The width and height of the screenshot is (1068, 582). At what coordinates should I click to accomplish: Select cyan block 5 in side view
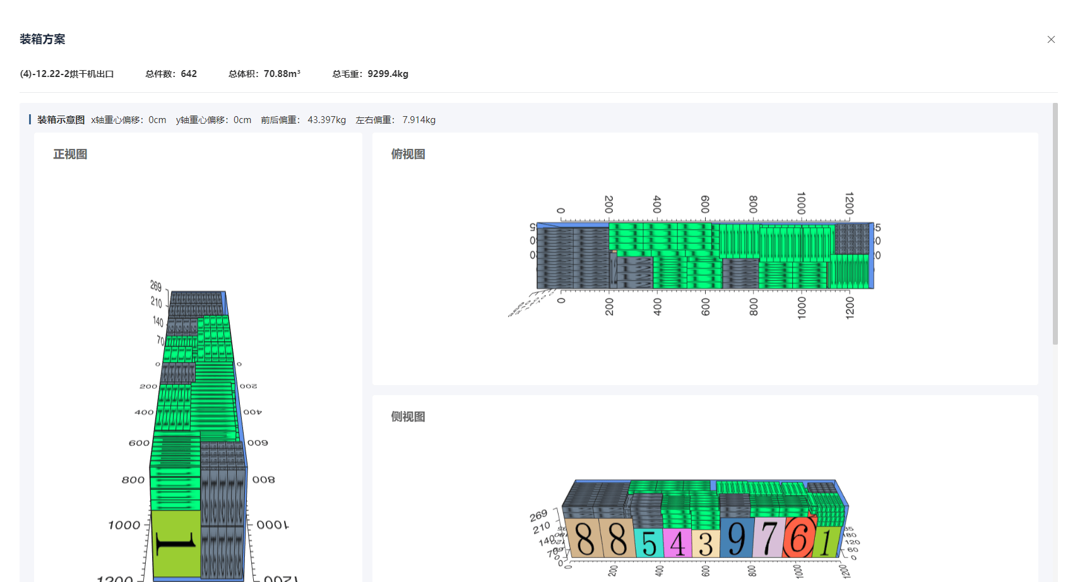pyautogui.click(x=649, y=543)
